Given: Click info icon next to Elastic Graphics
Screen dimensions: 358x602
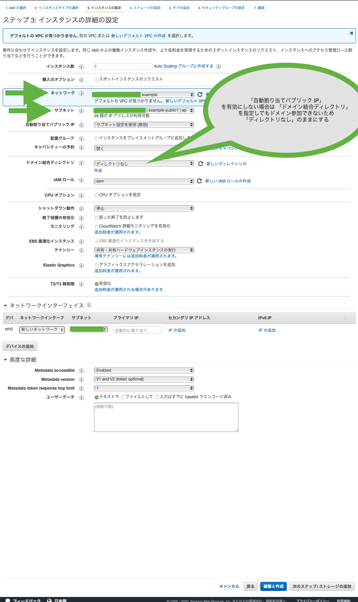Looking at the screenshot, I should click(81, 266).
